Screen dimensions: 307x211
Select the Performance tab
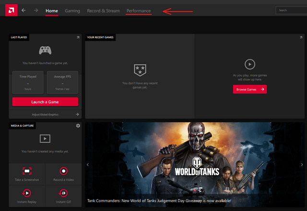click(138, 11)
